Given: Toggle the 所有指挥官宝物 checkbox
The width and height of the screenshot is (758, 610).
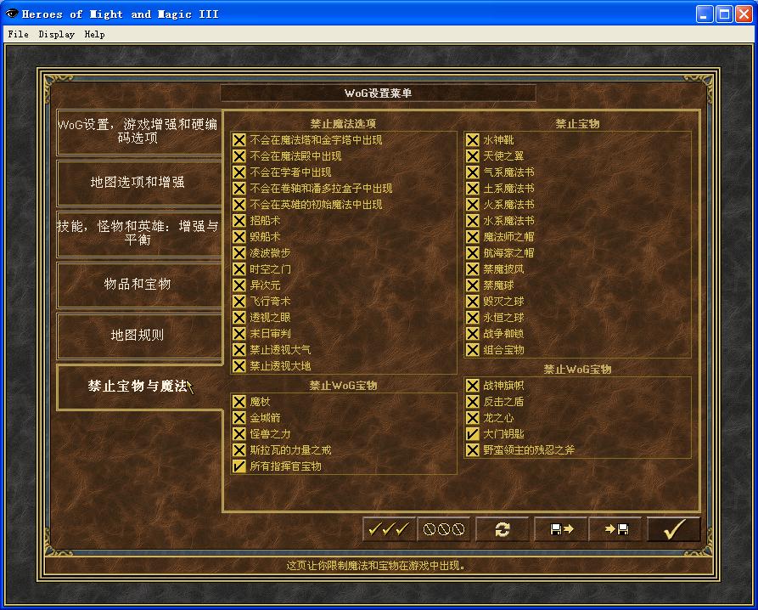Looking at the screenshot, I should (x=239, y=466).
